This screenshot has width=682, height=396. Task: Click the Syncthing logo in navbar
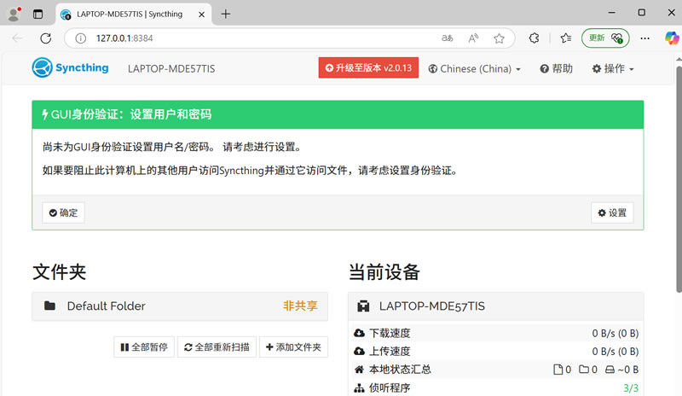tap(71, 68)
